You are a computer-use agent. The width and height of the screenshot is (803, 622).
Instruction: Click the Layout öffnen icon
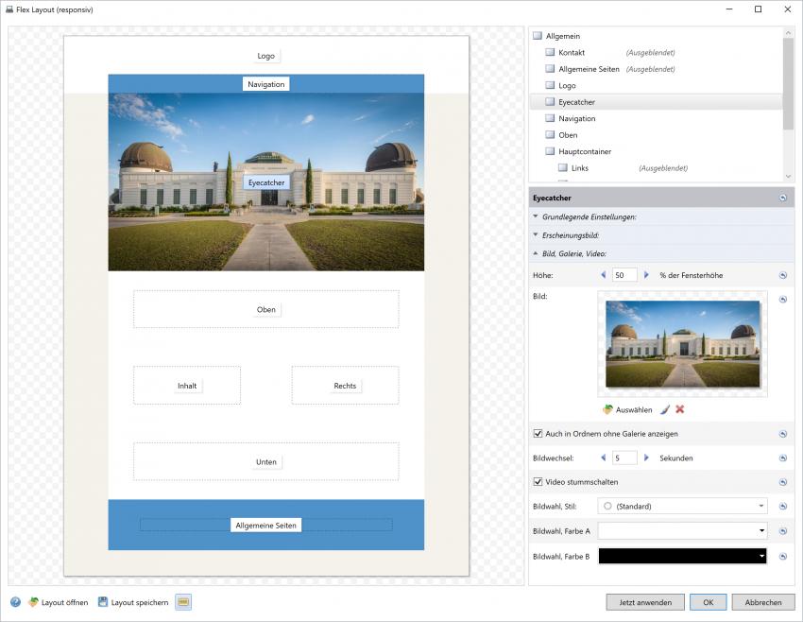coord(34,602)
